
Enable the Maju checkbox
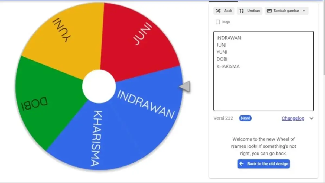point(218,22)
